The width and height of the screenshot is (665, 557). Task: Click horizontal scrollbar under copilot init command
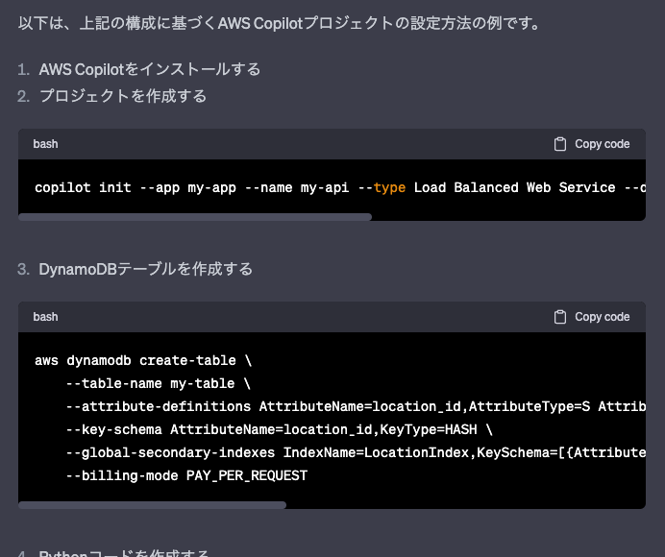point(195,217)
